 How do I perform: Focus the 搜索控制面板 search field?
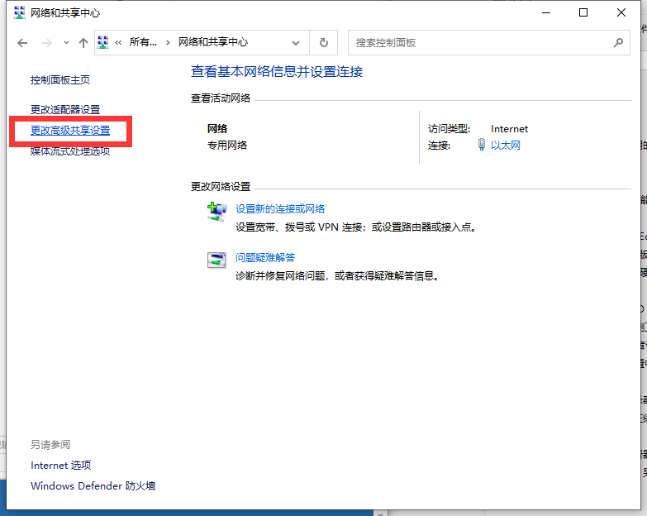pos(479,42)
